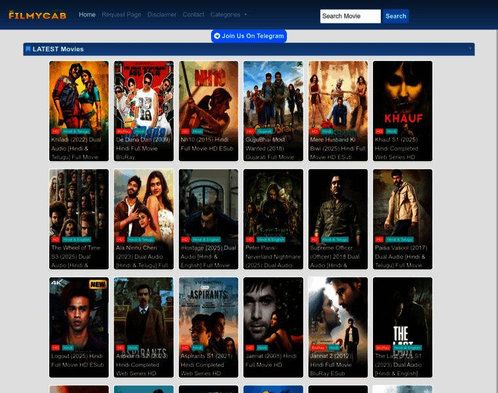498x393 pixels.
Task: Open iHostage (2025) movie poster
Action: click(x=208, y=219)
